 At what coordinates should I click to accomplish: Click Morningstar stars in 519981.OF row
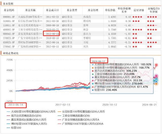[x=136, y=21]
